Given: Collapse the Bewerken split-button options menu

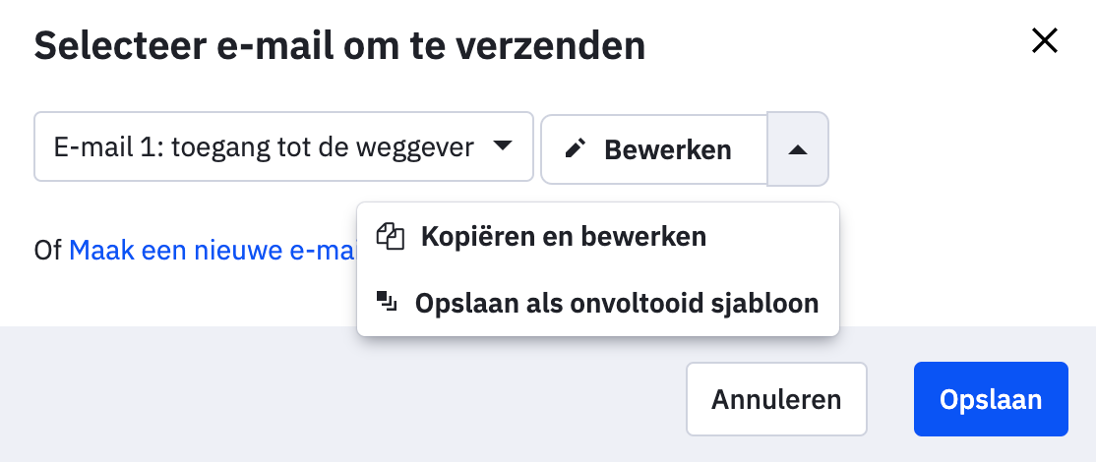Looking at the screenshot, I should click(x=798, y=149).
